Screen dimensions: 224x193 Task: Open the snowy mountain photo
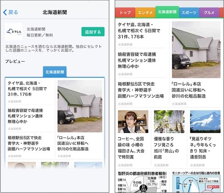pyautogui.click(x=205, y=121)
